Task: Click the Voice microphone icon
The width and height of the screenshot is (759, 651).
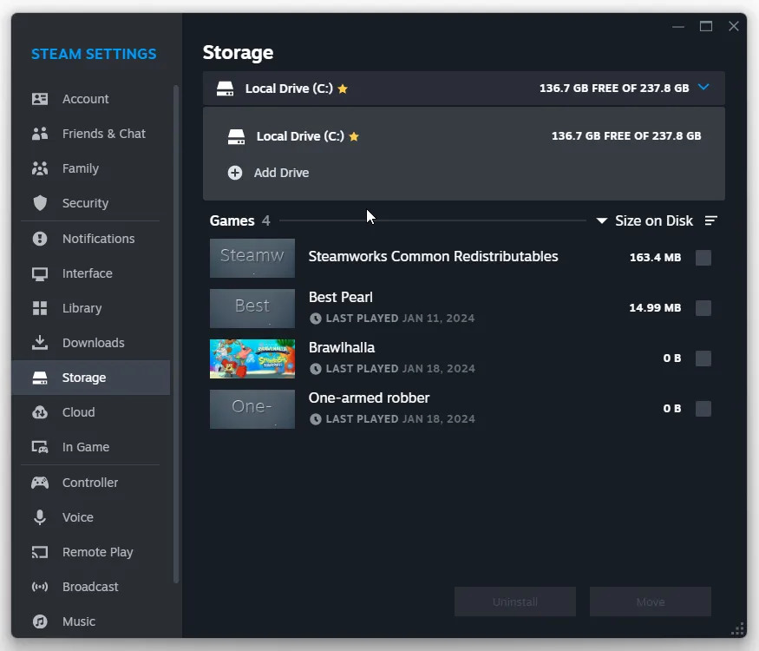Action: coord(40,517)
